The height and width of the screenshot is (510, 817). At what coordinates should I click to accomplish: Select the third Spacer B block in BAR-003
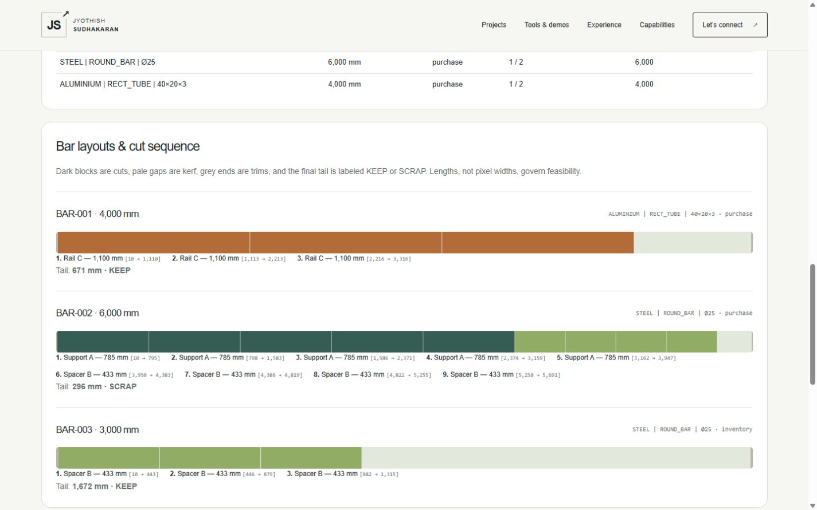pyautogui.click(x=311, y=458)
